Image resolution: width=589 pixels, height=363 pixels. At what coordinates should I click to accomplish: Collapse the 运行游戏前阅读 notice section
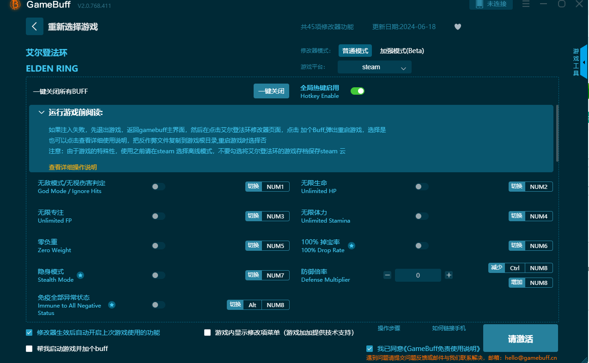coord(41,112)
